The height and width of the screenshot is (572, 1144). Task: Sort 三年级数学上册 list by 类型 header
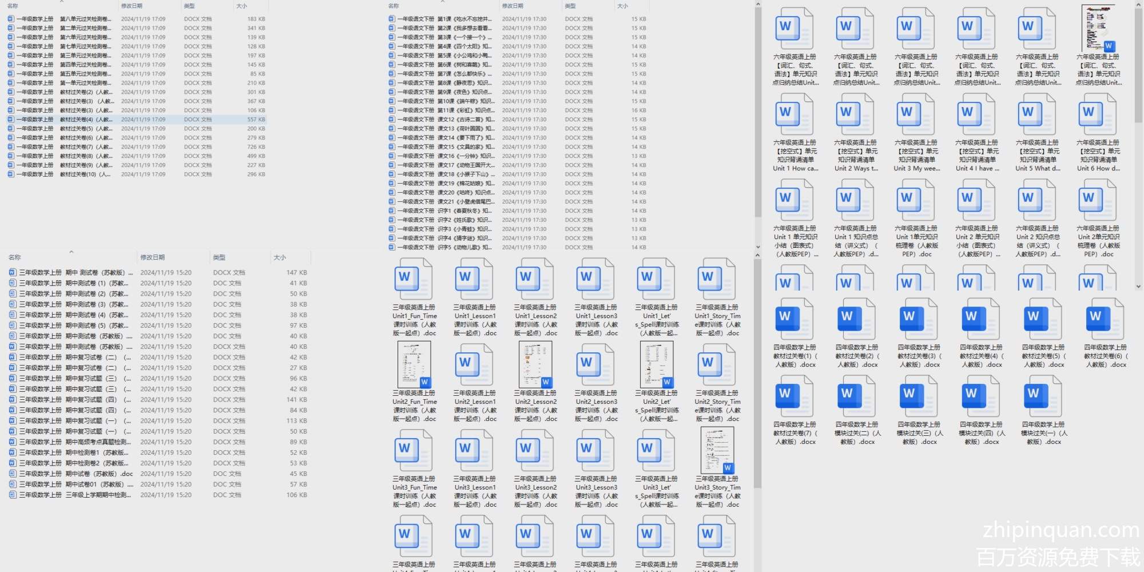(219, 257)
